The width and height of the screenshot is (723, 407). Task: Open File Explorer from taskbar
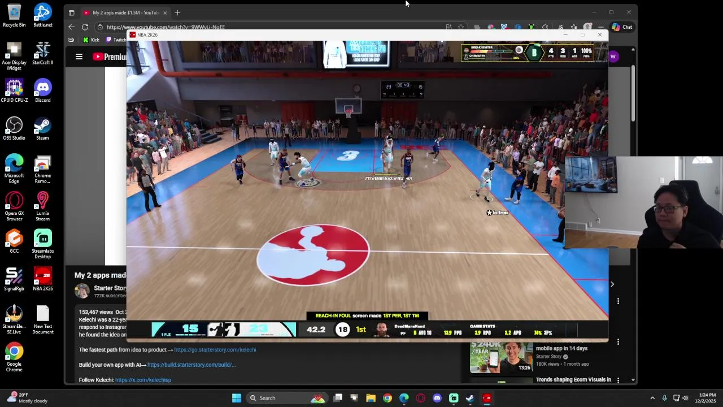(x=371, y=398)
